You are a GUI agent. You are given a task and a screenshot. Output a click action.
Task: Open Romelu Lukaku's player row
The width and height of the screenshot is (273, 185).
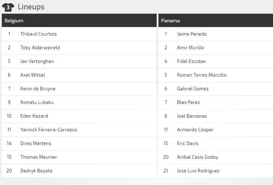point(37,103)
